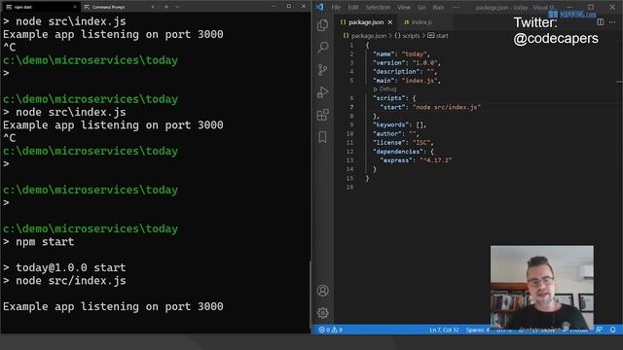The width and height of the screenshot is (623, 350).
Task: Switch to the package.json tab
Action: (366, 22)
